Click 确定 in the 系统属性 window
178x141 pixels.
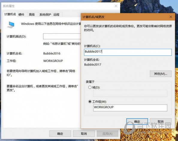(60, 133)
